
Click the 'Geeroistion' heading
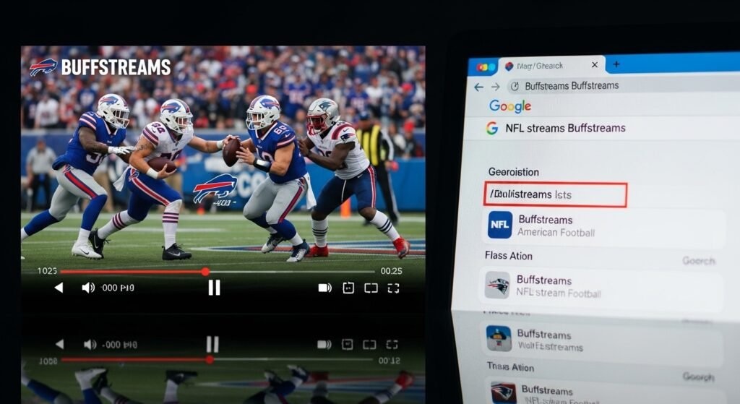pyautogui.click(x=514, y=172)
